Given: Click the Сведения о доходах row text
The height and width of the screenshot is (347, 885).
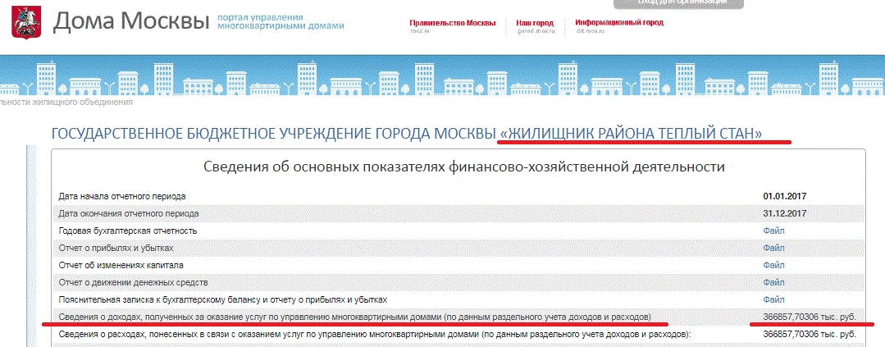Looking at the screenshot, I should point(354,317).
